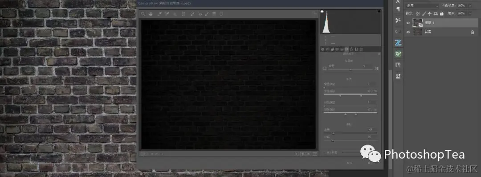Screen dimensions: 481x177
Task: Open the Lens Corrections panel tab
Action: [346, 49]
